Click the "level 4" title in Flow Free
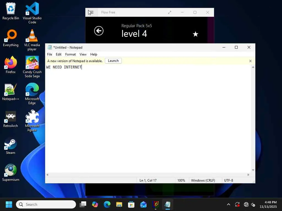Image resolution: width=282 pixels, height=211 pixels. 134,34
